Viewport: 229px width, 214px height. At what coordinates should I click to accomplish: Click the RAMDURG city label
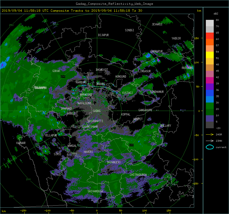pyautogui.click(x=81, y=82)
